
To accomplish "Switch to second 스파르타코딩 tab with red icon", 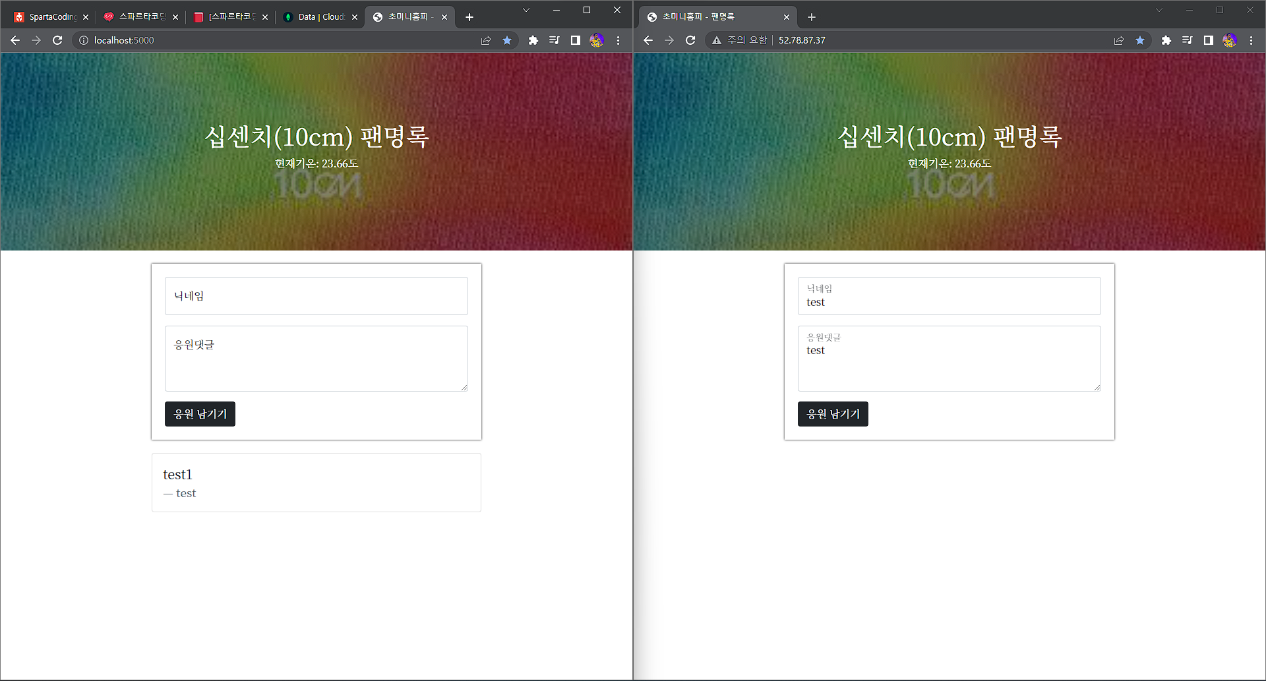I will pyautogui.click(x=141, y=17).
